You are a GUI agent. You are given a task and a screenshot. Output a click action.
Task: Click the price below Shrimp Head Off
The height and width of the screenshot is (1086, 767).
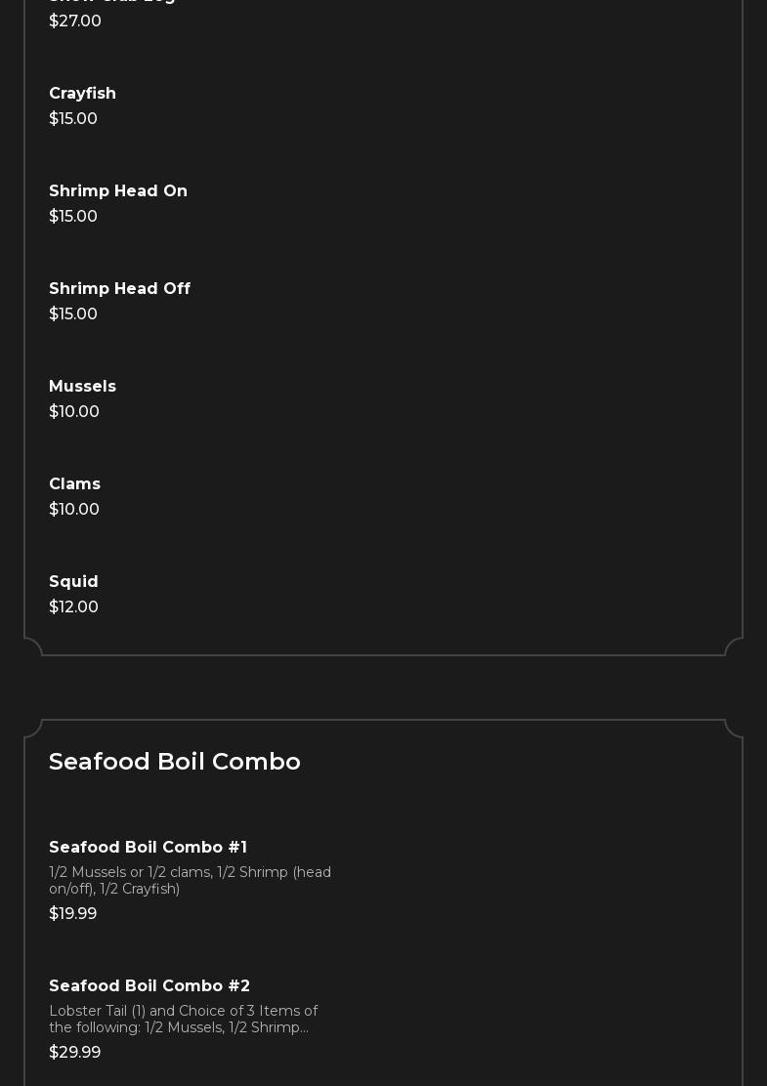[73, 314]
